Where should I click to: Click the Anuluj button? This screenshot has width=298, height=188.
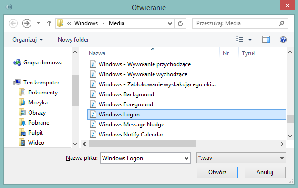point(265,172)
